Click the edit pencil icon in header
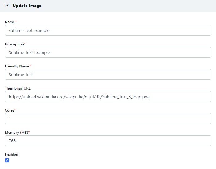 click(x=7, y=6)
